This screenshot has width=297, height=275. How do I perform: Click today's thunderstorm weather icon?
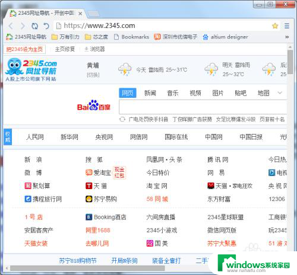(125, 69)
